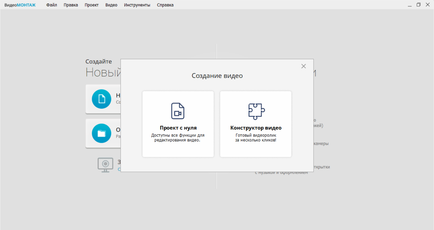434x230 pixels.
Task: Select the Проект с нуля title
Action: [178, 128]
